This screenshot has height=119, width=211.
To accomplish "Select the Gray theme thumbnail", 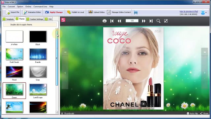I will tap(38, 72).
